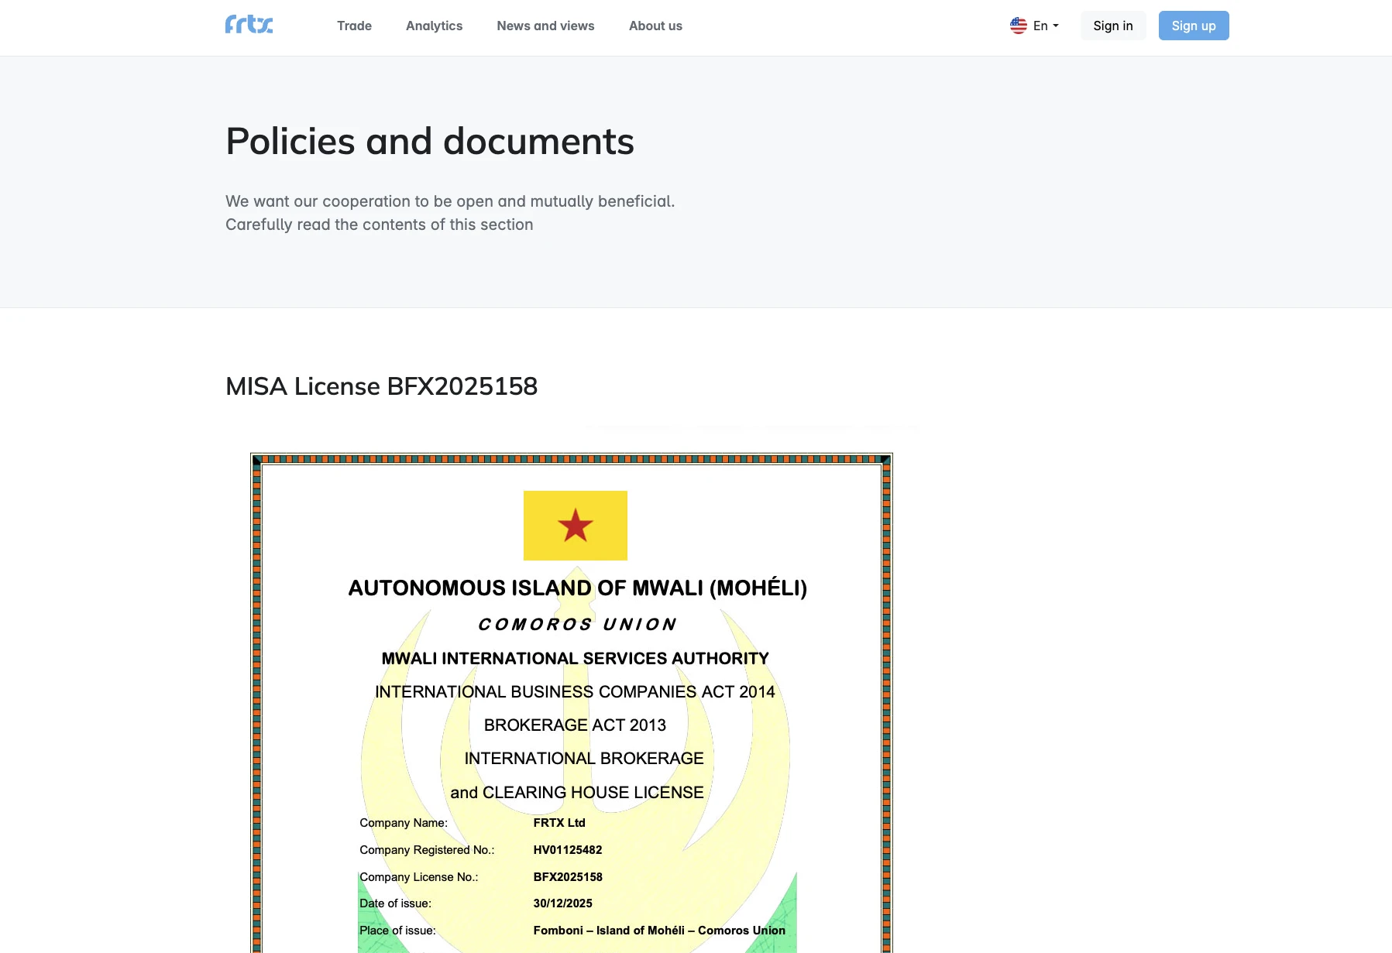Viewport: 1392px width, 953px height.
Task: Click the MISA License BFX2025158 heading
Action: click(381, 386)
